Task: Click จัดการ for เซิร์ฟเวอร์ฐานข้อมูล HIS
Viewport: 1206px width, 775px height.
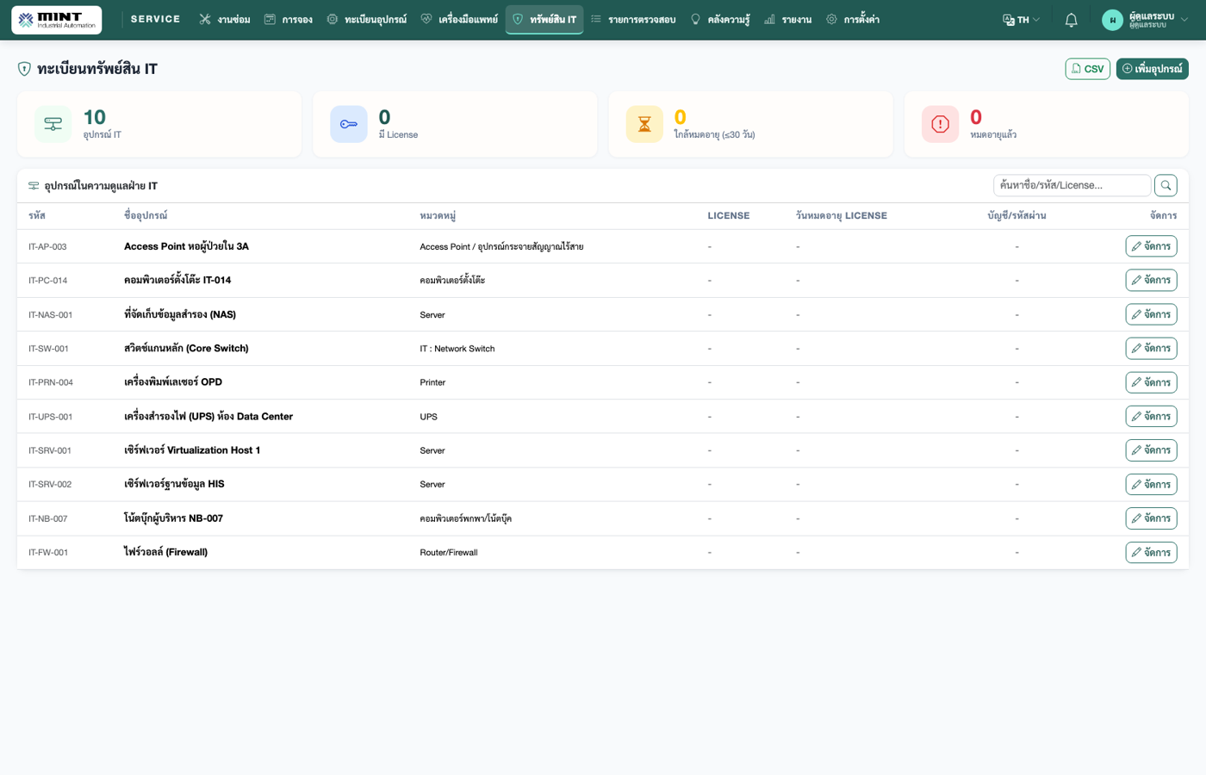Action: pos(1151,484)
